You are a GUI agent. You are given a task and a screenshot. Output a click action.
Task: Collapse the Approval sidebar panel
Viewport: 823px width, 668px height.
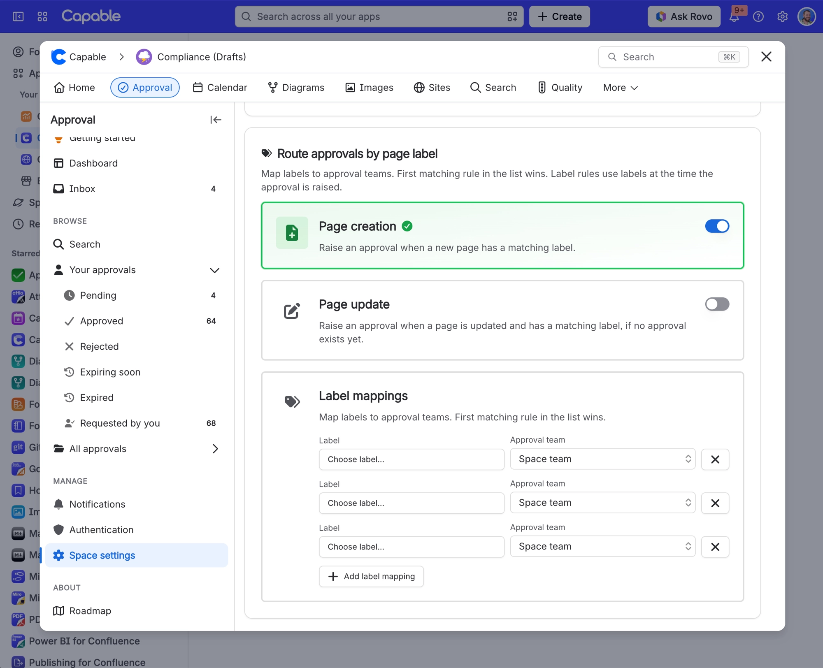pyautogui.click(x=216, y=120)
